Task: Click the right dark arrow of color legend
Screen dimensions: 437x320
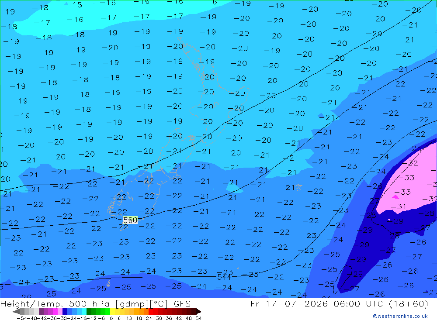Action: 199,312
